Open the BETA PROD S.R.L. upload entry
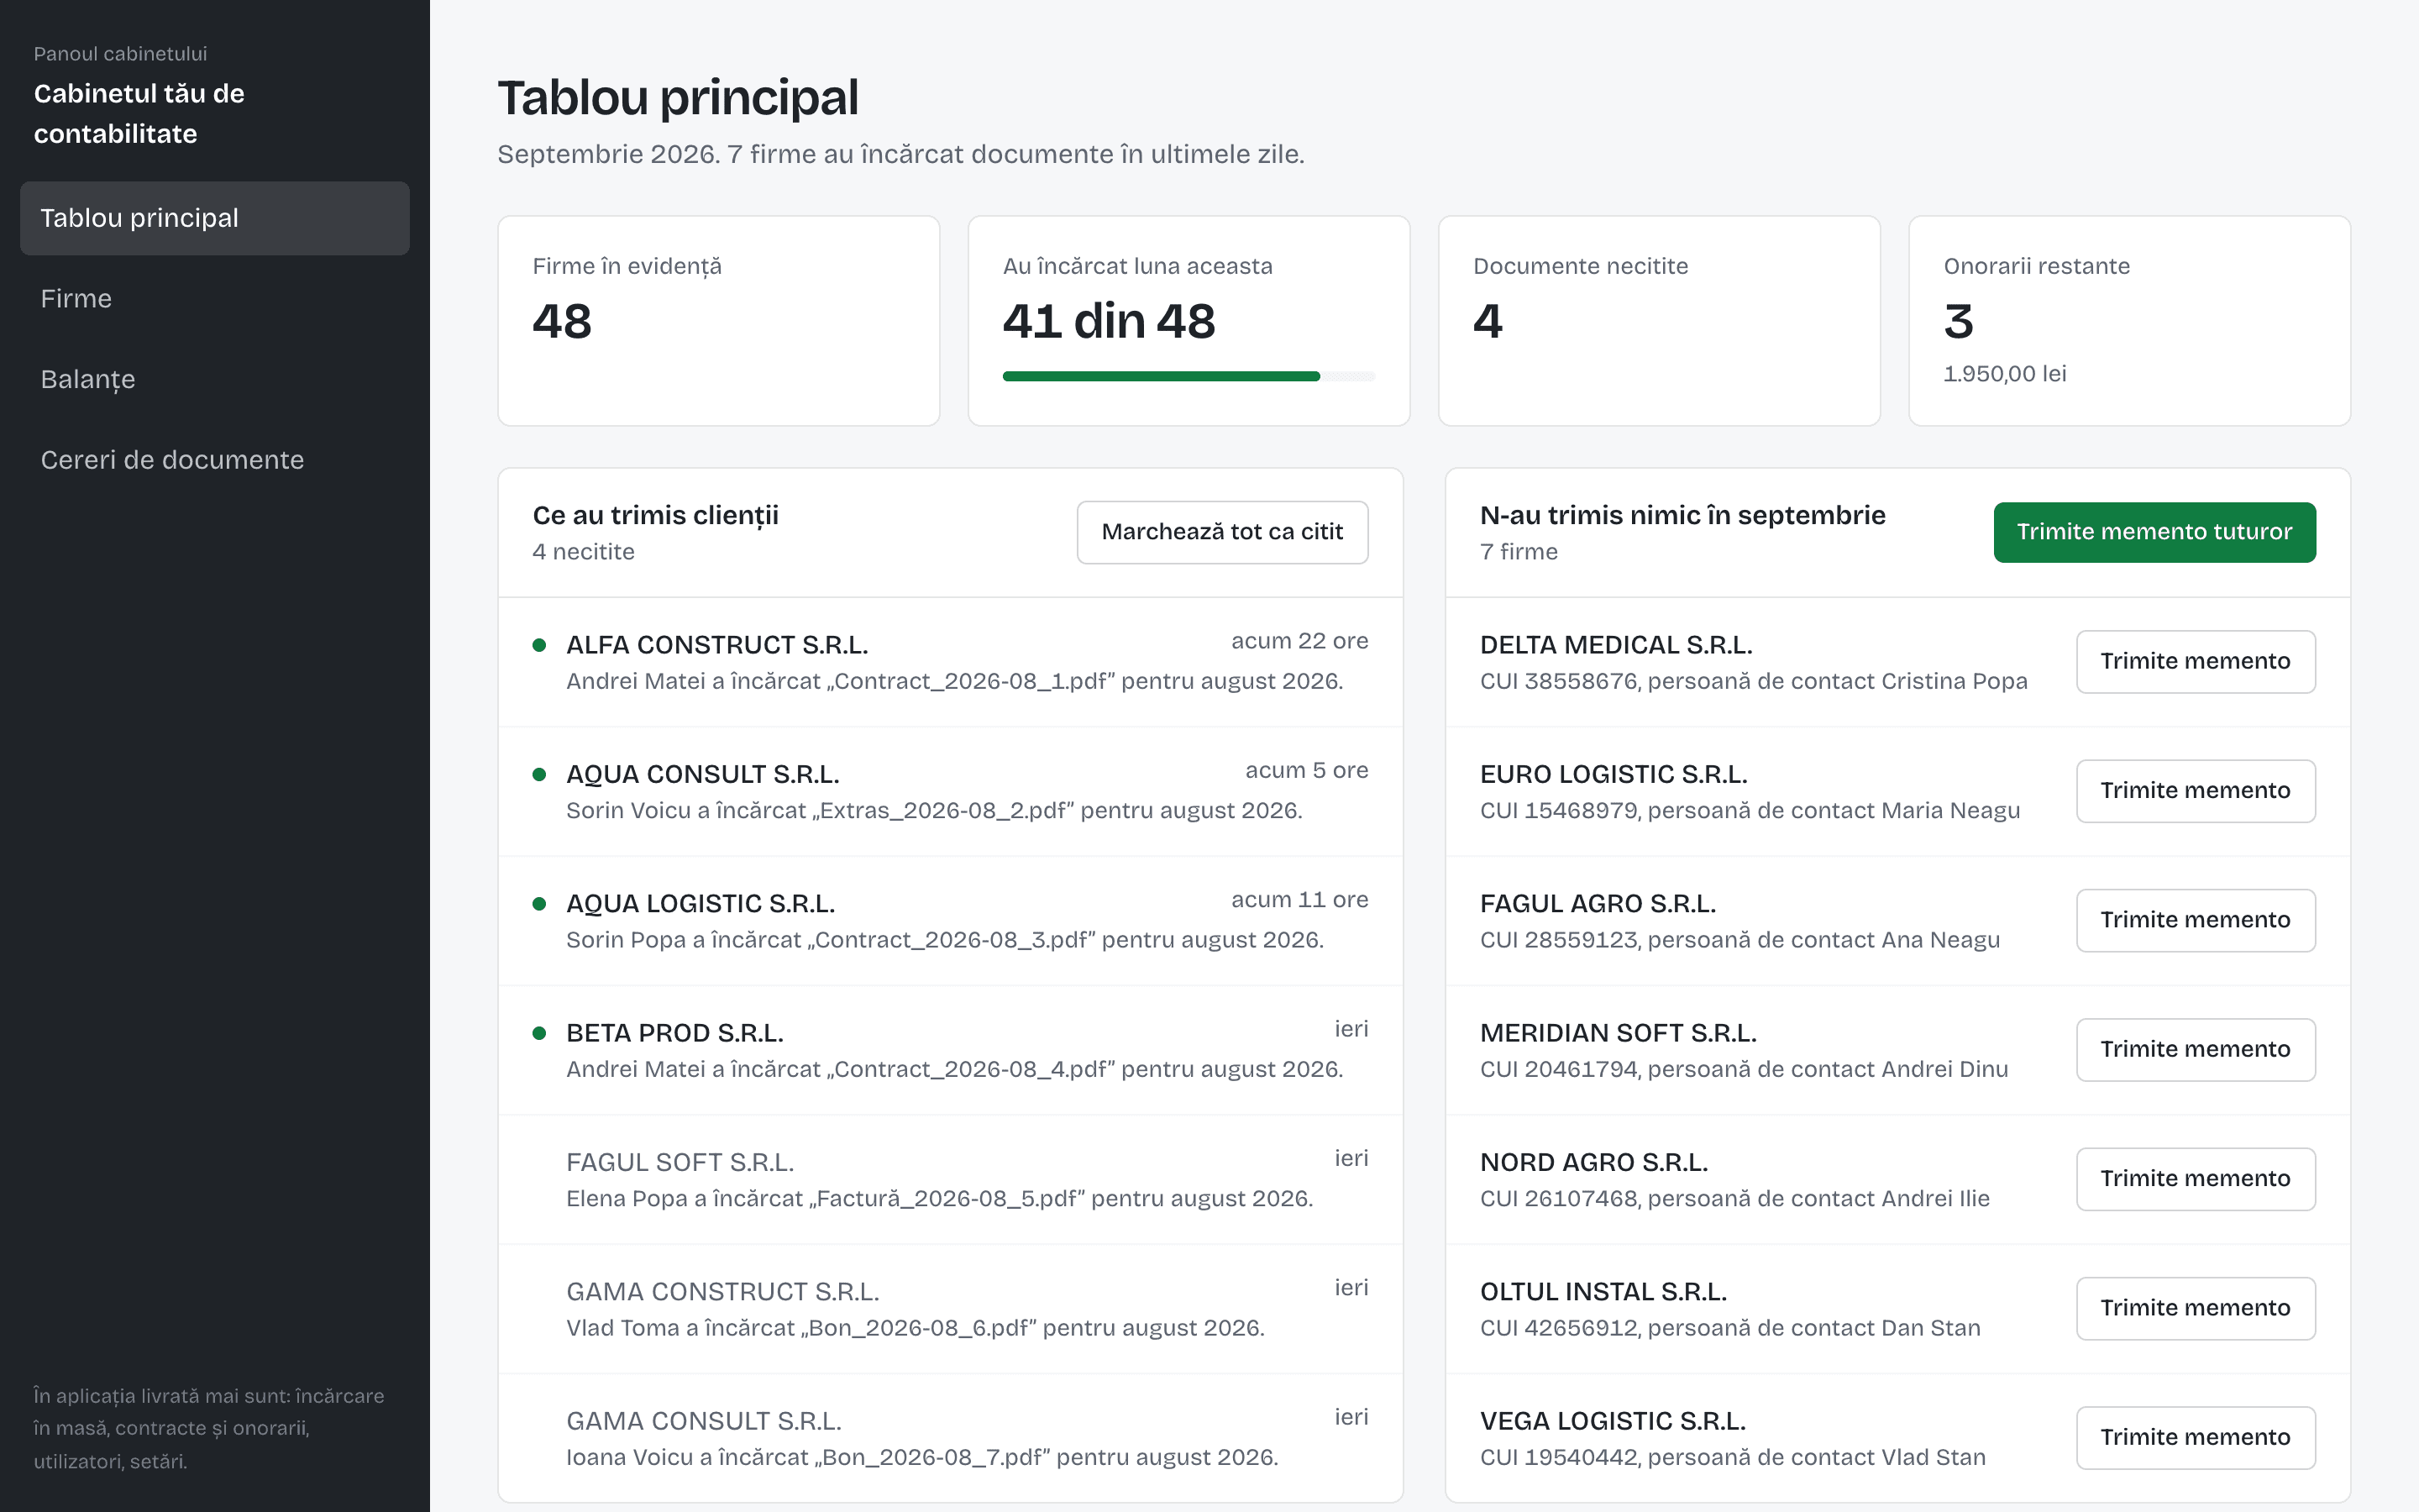This screenshot has height=1512, width=2419. (x=951, y=1050)
